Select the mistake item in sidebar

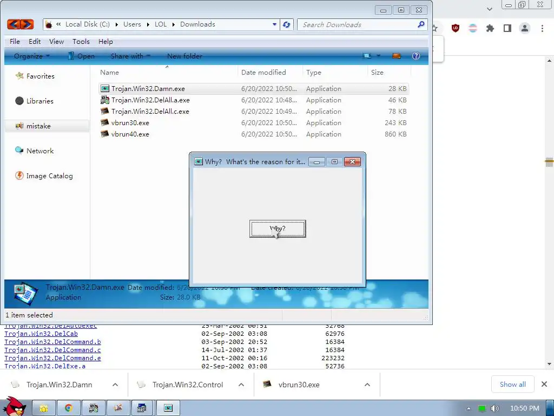pos(47,126)
